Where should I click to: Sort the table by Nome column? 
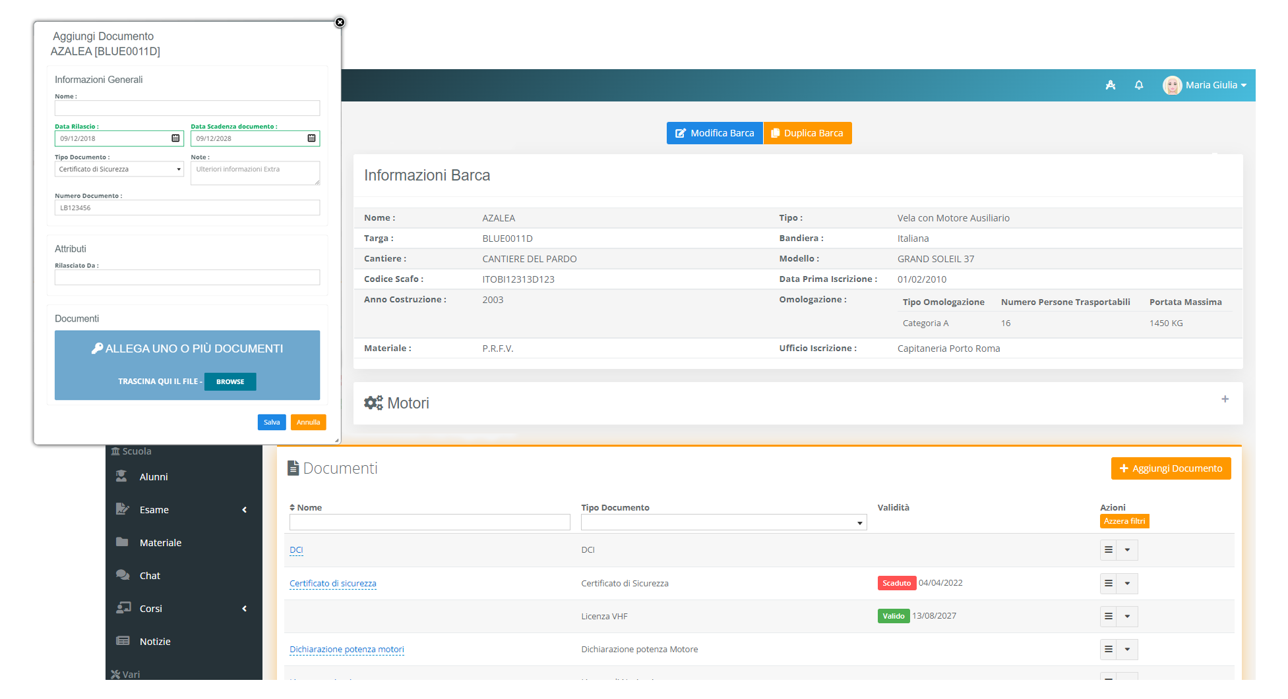coord(306,507)
